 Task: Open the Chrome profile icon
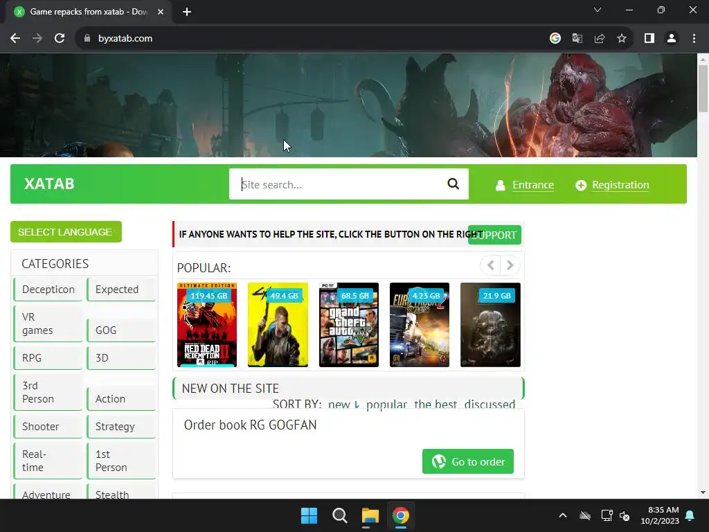tap(672, 39)
